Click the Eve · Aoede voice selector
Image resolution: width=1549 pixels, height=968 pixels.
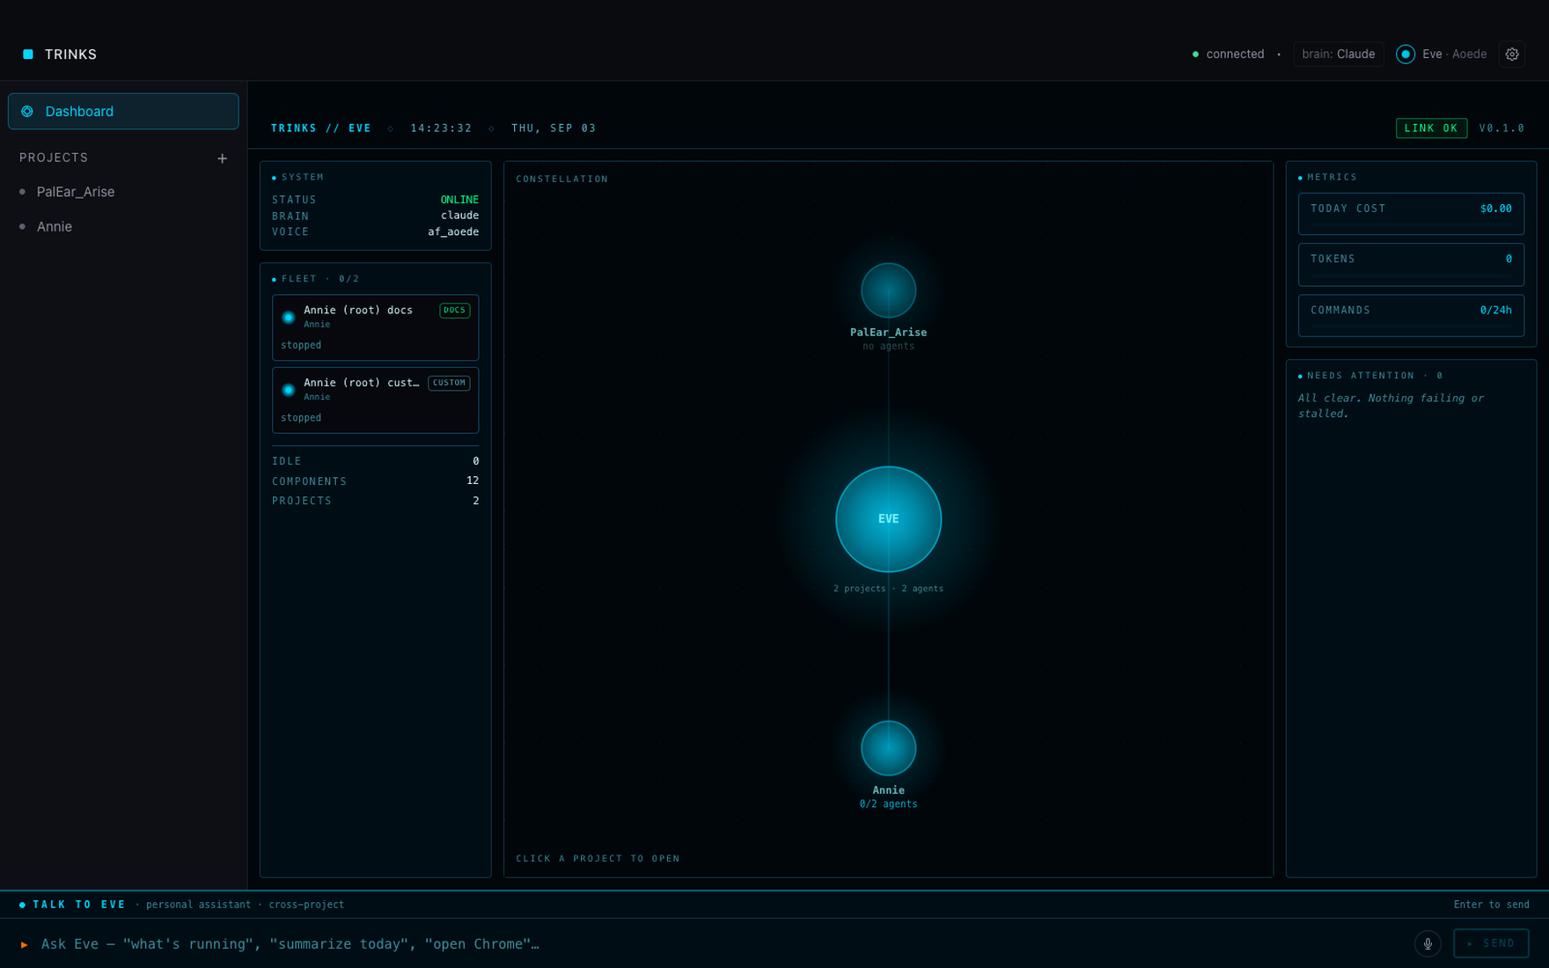coord(1442,55)
